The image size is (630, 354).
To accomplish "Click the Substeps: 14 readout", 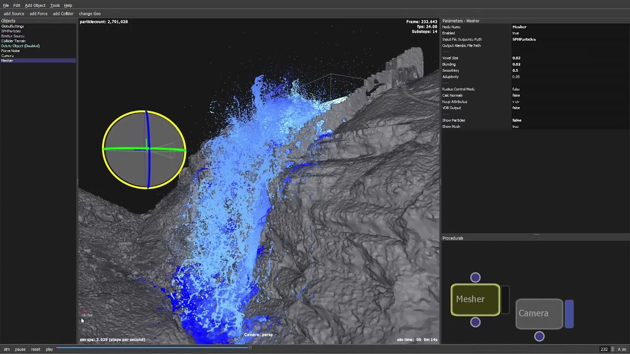I will point(425,31).
